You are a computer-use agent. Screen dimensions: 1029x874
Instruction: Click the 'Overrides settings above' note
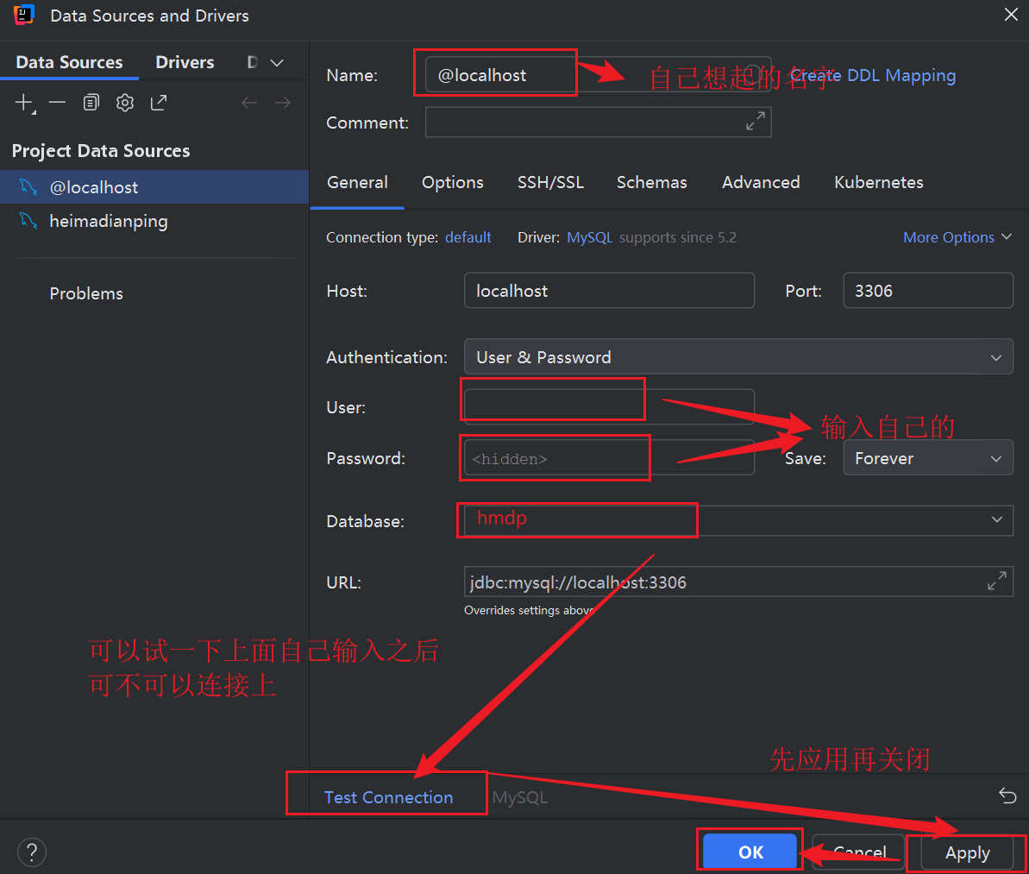pos(528,610)
